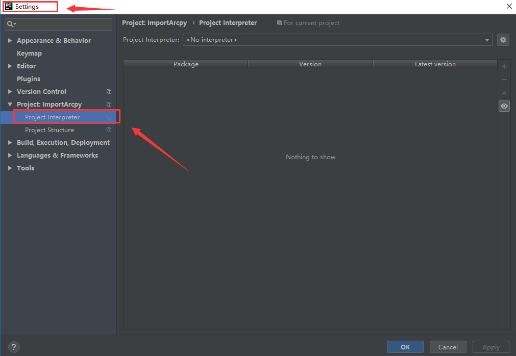Expand the Tools section arrow
Viewport: 516px width, 356px height.
(10, 168)
